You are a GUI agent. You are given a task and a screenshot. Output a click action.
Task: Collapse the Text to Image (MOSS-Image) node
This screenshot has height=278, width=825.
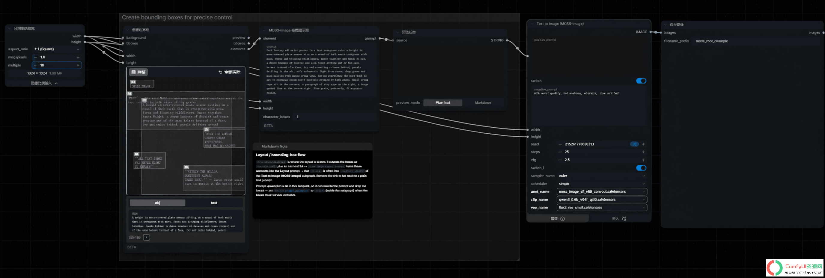tap(532, 24)
